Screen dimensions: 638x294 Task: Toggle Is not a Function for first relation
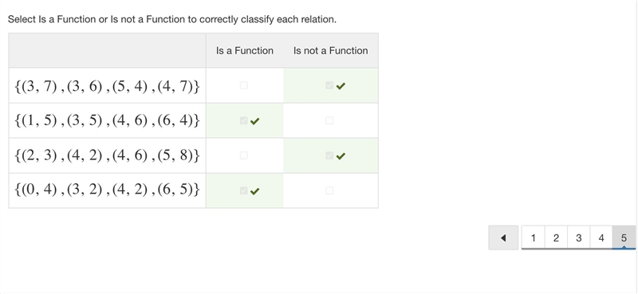coord(329,85)
